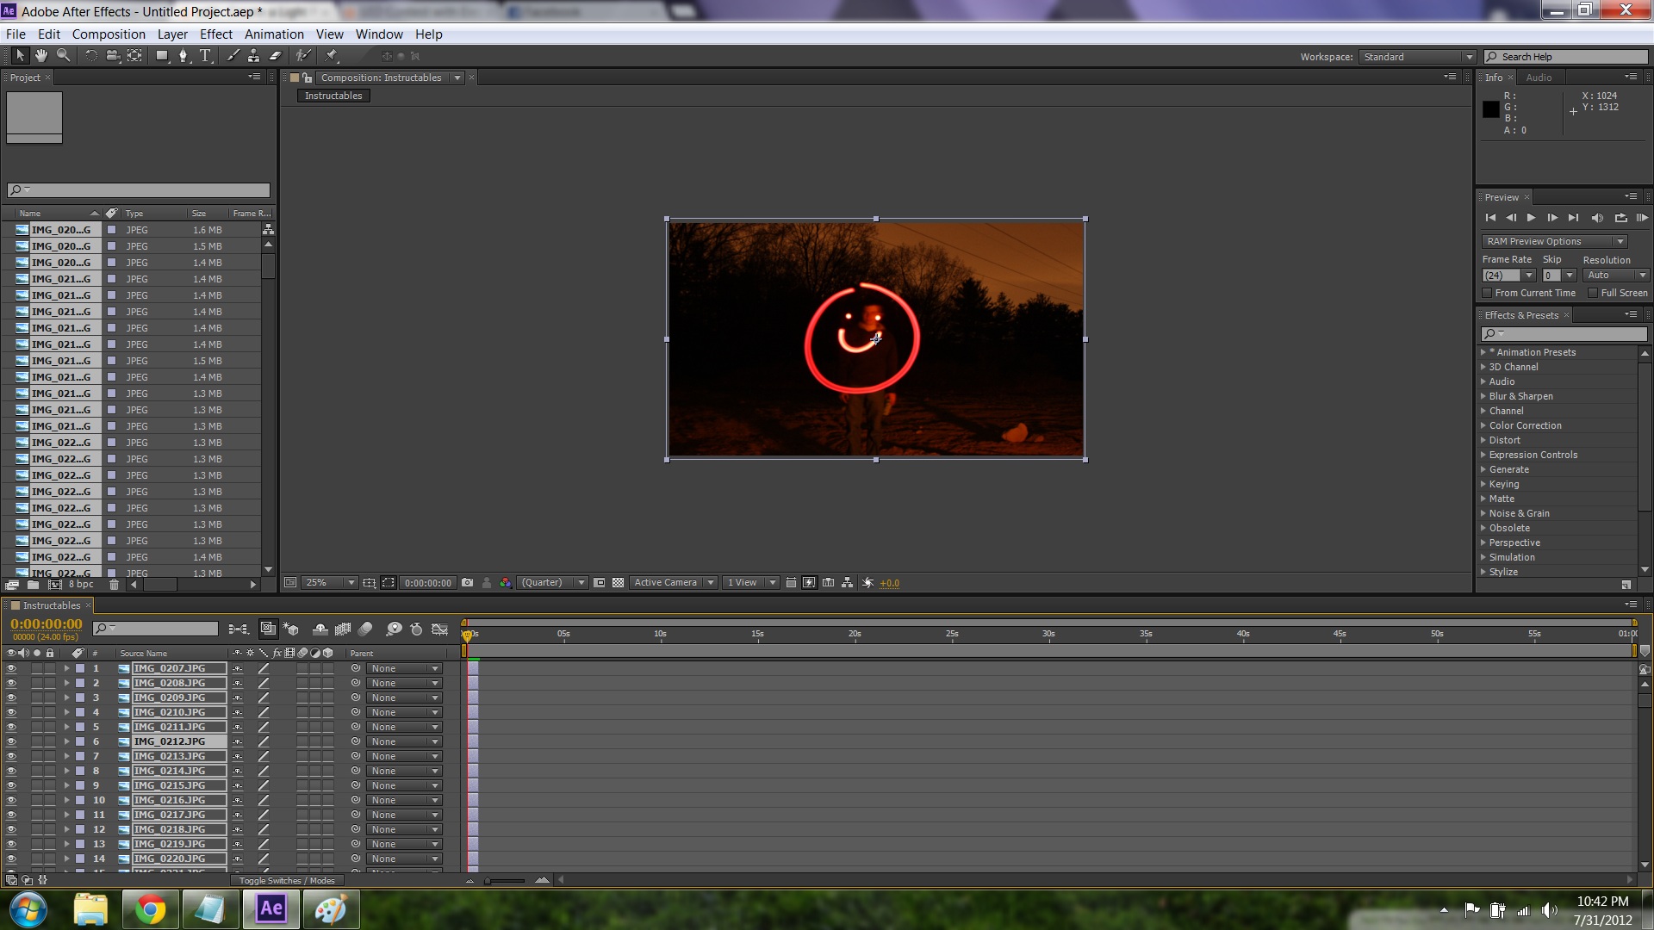
Task: Click the RAM Preview button
Action: 1642,218
